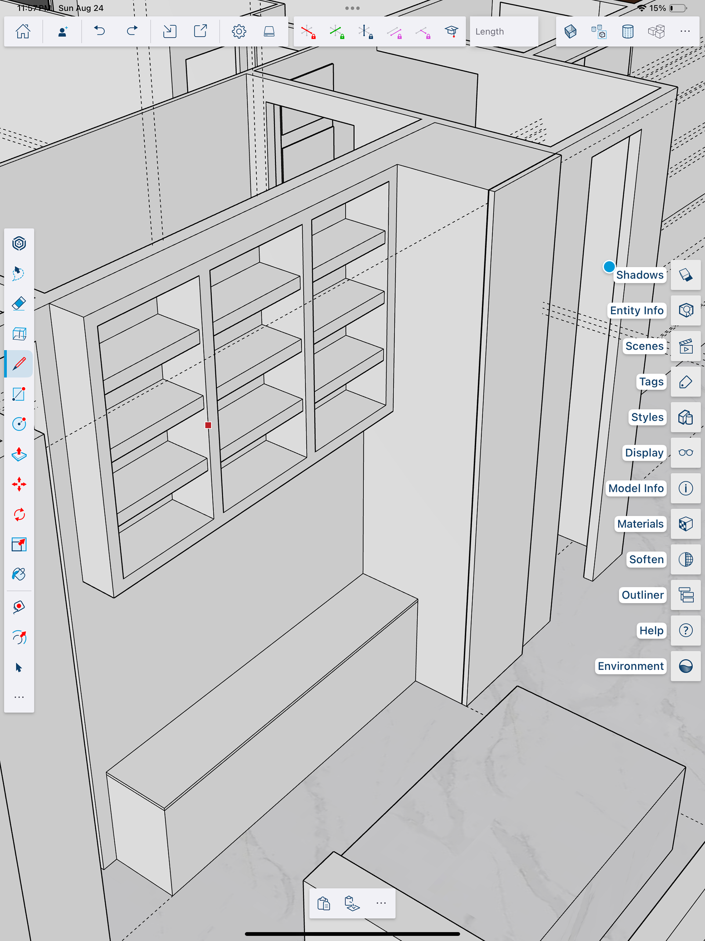
Task: Open the Entity Info panel
Action: coord(686,311)
